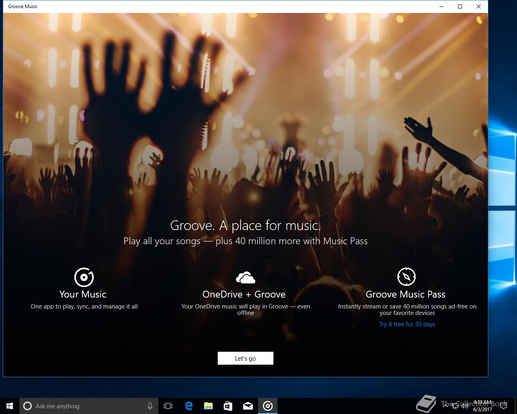This screenshot has height=414, width=517.
Task: Click the Cortana microphone icon
Action: point(150,406)
